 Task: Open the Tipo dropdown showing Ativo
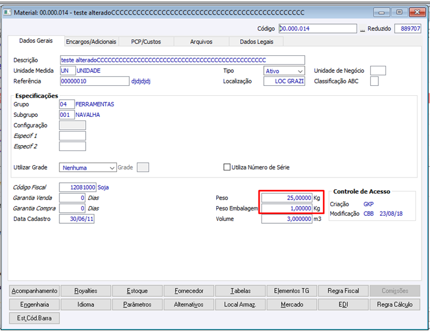click(284, 71)
